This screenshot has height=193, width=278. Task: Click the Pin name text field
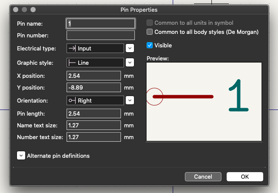100,23
